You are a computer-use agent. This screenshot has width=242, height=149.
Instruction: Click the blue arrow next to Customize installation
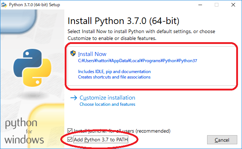click(74, 98)
